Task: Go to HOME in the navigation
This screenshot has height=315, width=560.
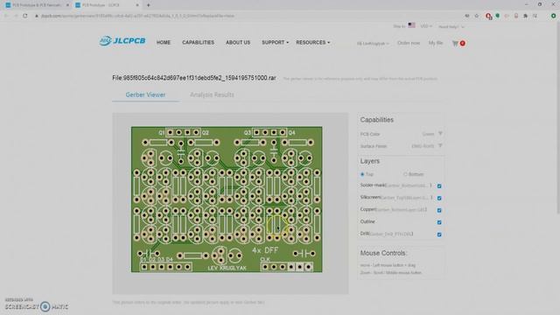Action: pos(164,42)
